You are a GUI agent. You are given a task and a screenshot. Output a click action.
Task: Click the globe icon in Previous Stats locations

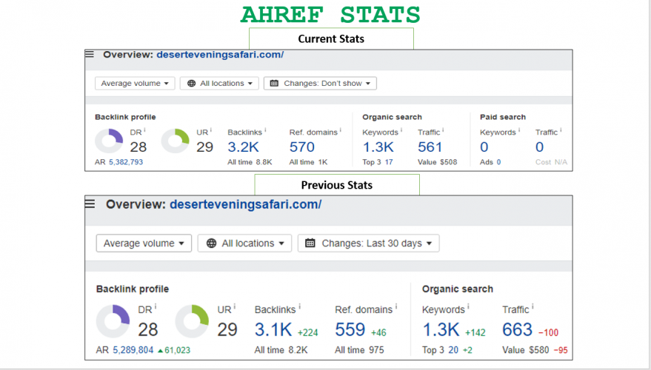[211, 243]
